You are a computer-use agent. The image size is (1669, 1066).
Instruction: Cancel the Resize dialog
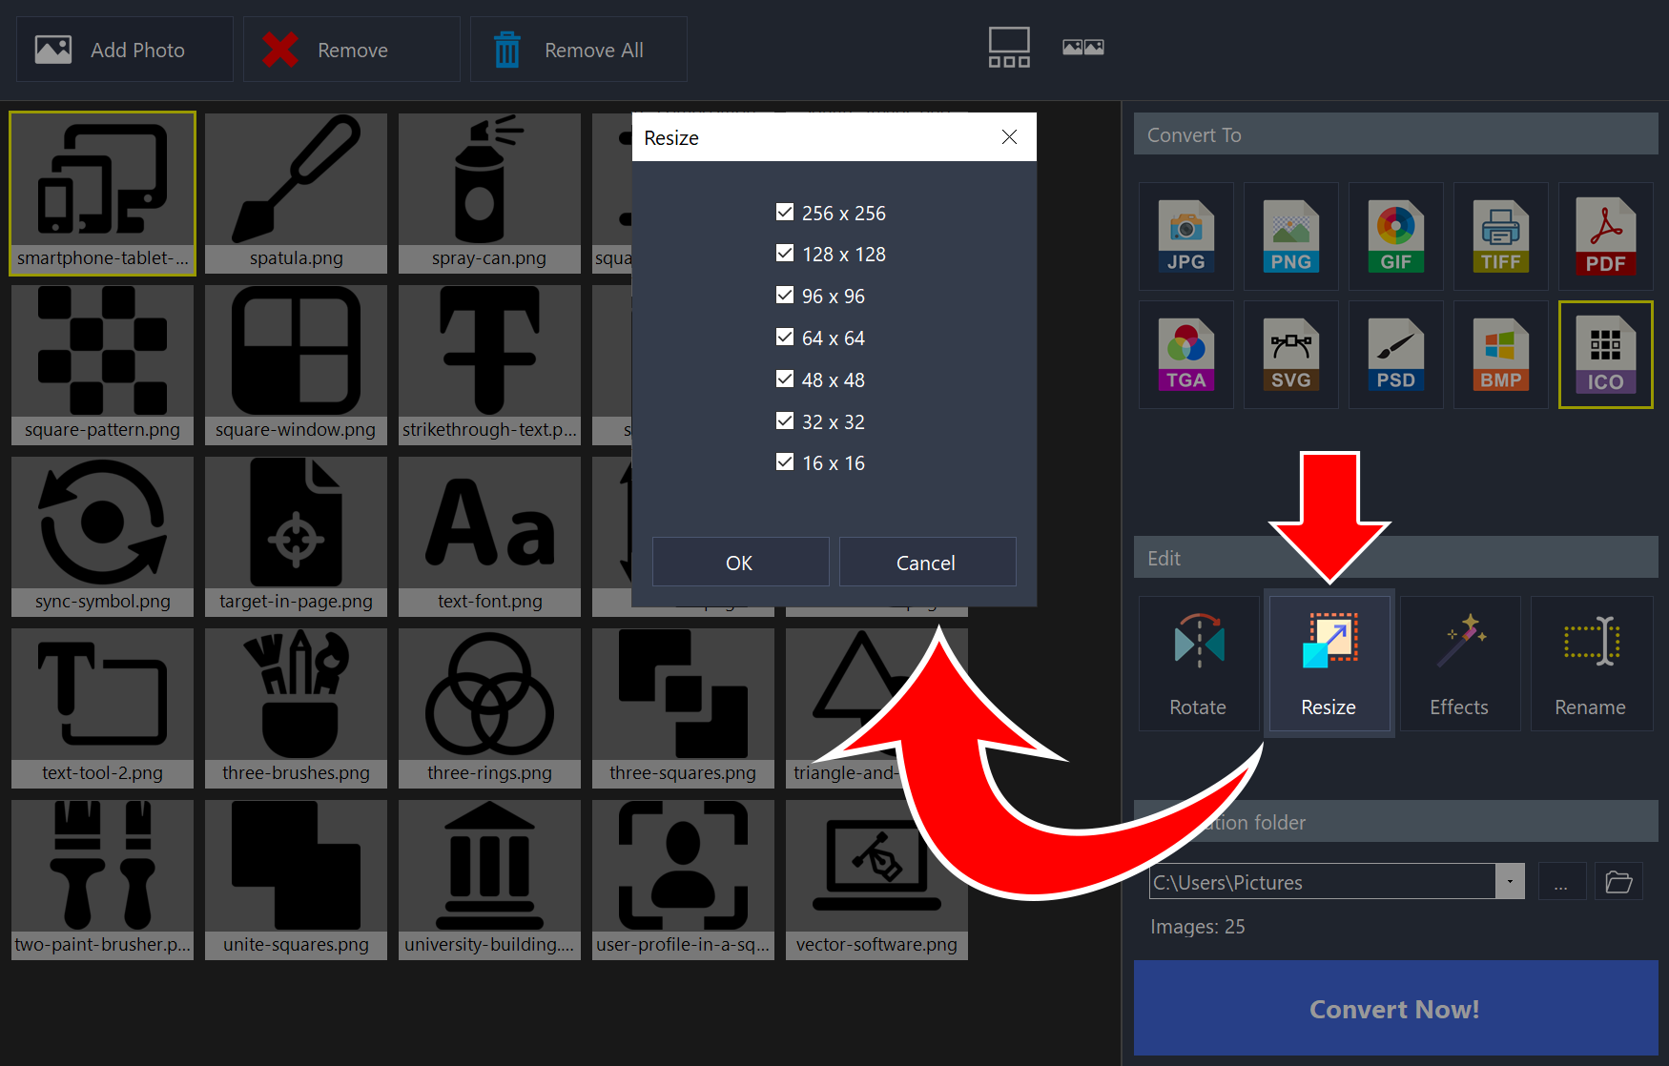(927, 563)
